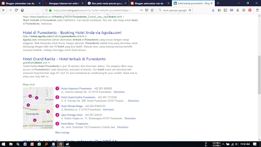
Task: Show hidden system tray icons
Action: coord(223,144)
